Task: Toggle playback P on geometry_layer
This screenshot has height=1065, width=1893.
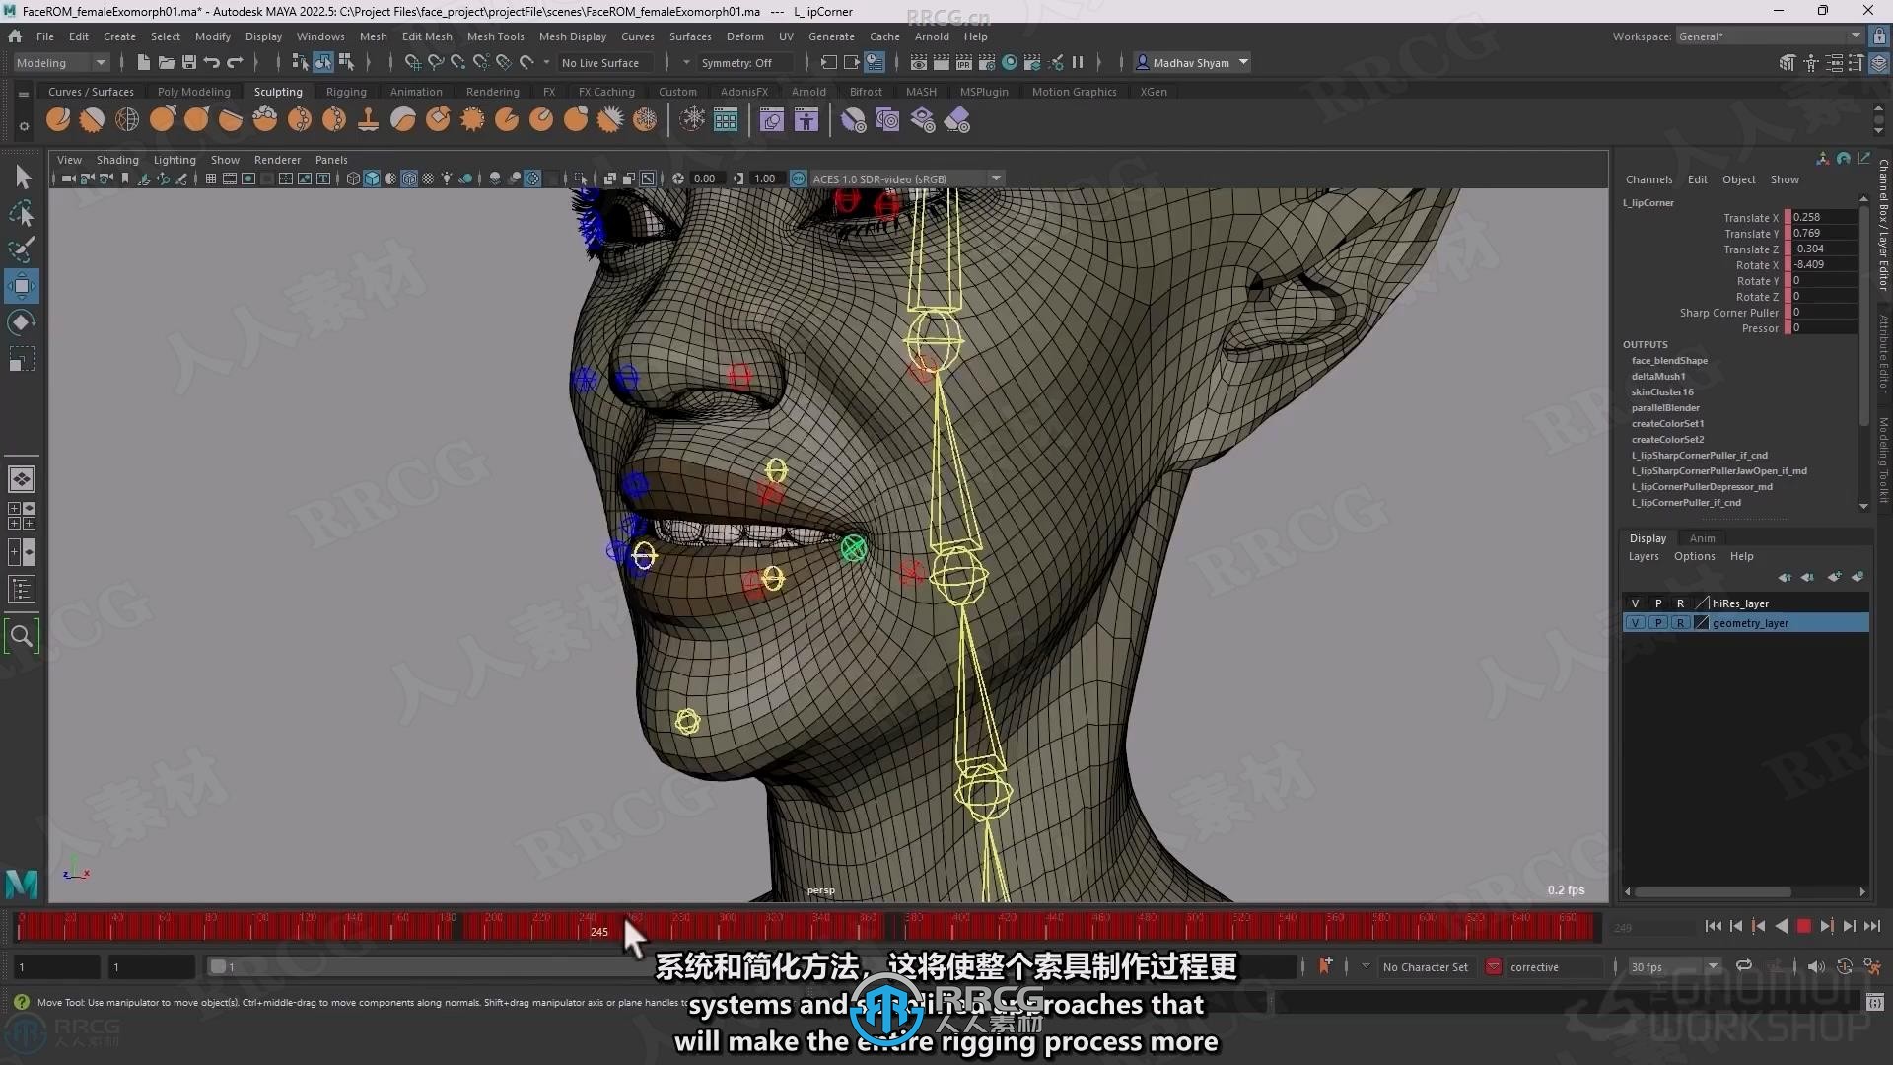Action: pyautogui.click(x=1658, y=623)
